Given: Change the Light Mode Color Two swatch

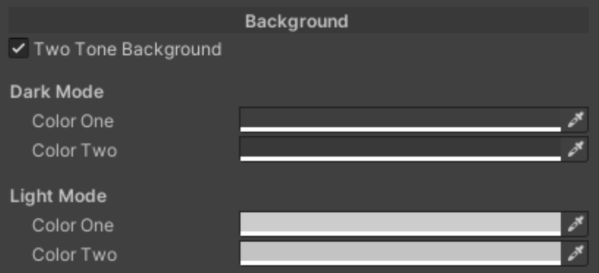Looking at the screenshot, I should tap(400, 251).
